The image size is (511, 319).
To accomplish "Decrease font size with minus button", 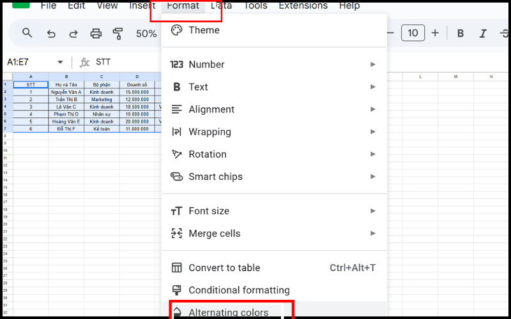I will pos(391,33).
